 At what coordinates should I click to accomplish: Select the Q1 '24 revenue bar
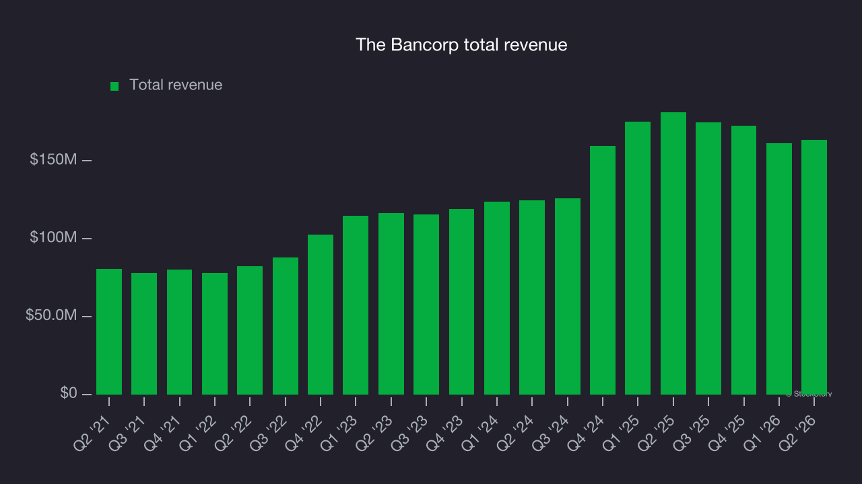[497, 298]
